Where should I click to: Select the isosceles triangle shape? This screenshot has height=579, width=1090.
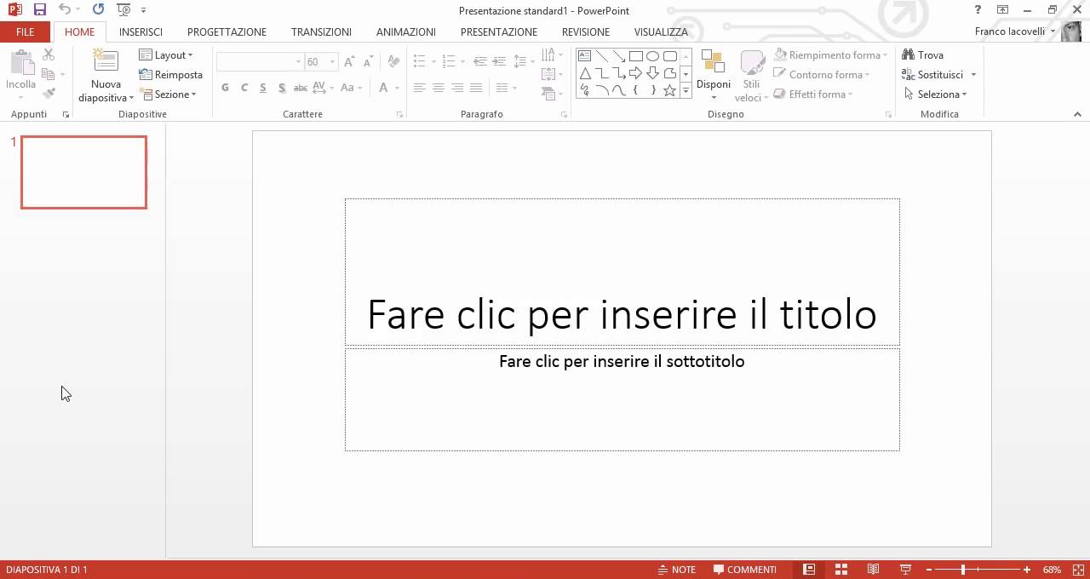pyautogui.click(x=584, y=73)
